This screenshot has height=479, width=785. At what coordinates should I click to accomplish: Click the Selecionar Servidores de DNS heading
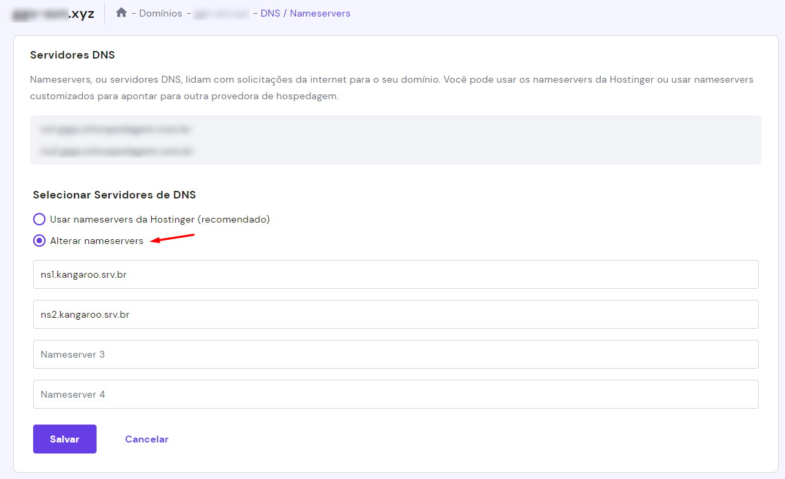click(x=114, y=195)
